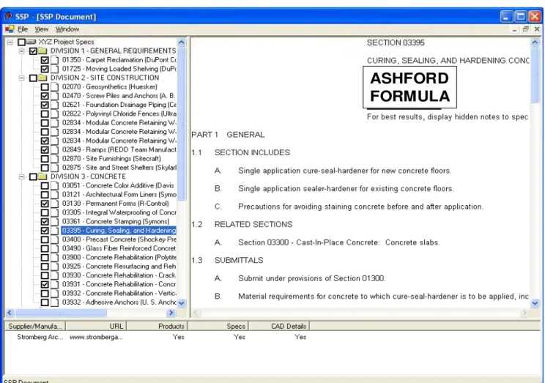Click the Specs column header

218,326
